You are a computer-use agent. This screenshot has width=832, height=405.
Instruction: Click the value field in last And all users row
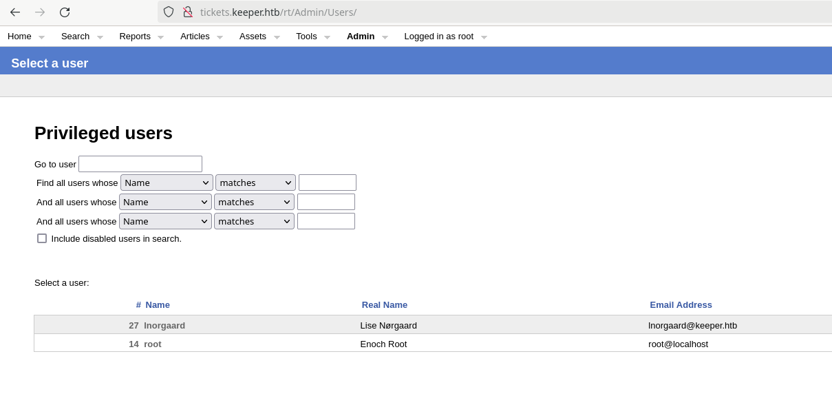pos(326,221)
